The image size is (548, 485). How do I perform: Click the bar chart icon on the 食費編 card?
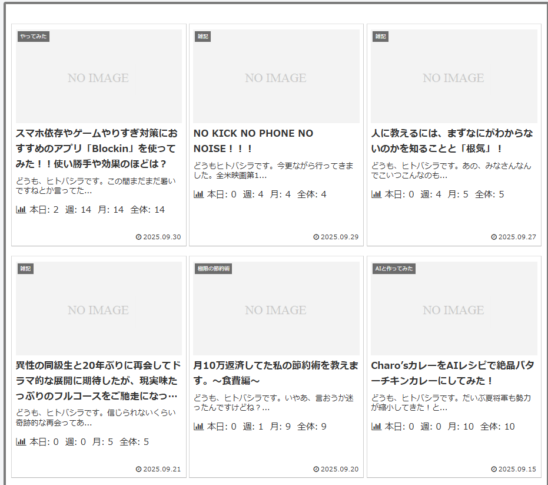[198, 427]
